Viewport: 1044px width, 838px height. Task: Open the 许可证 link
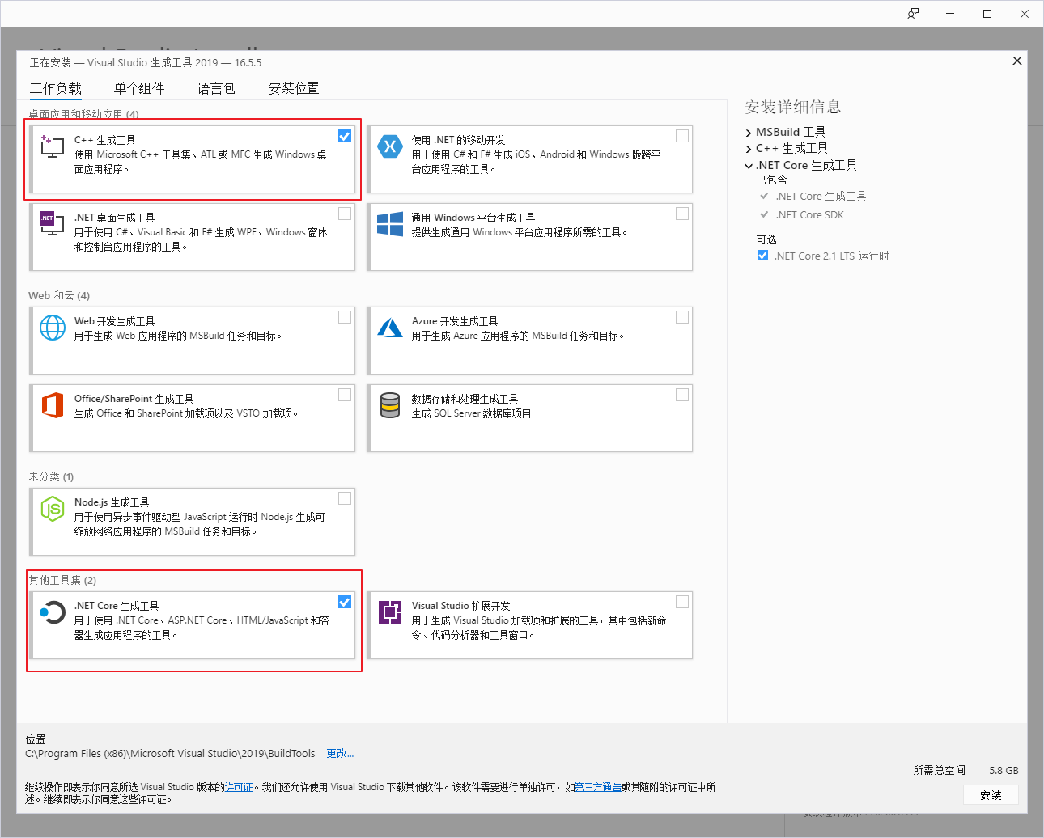239,786
